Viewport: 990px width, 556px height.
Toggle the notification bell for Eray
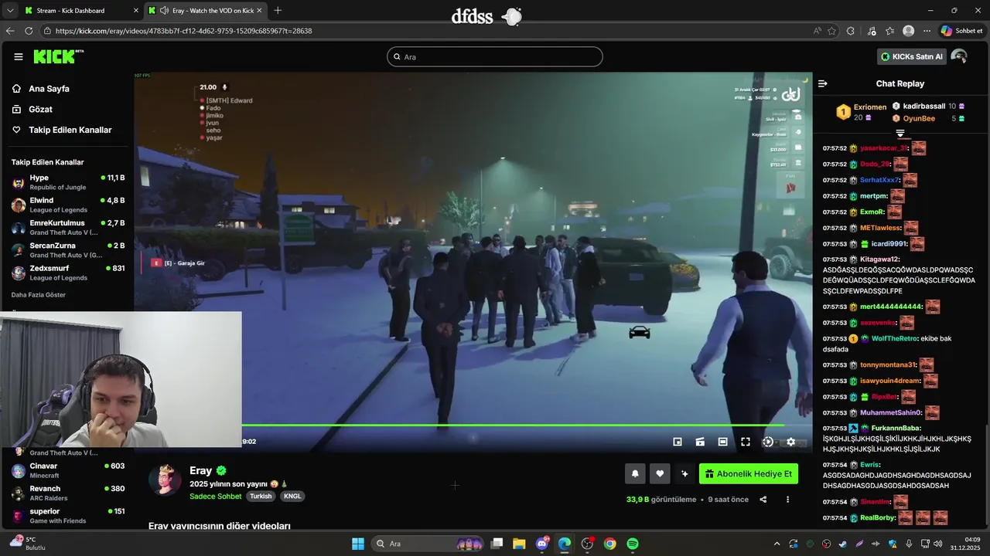(635, 474)
